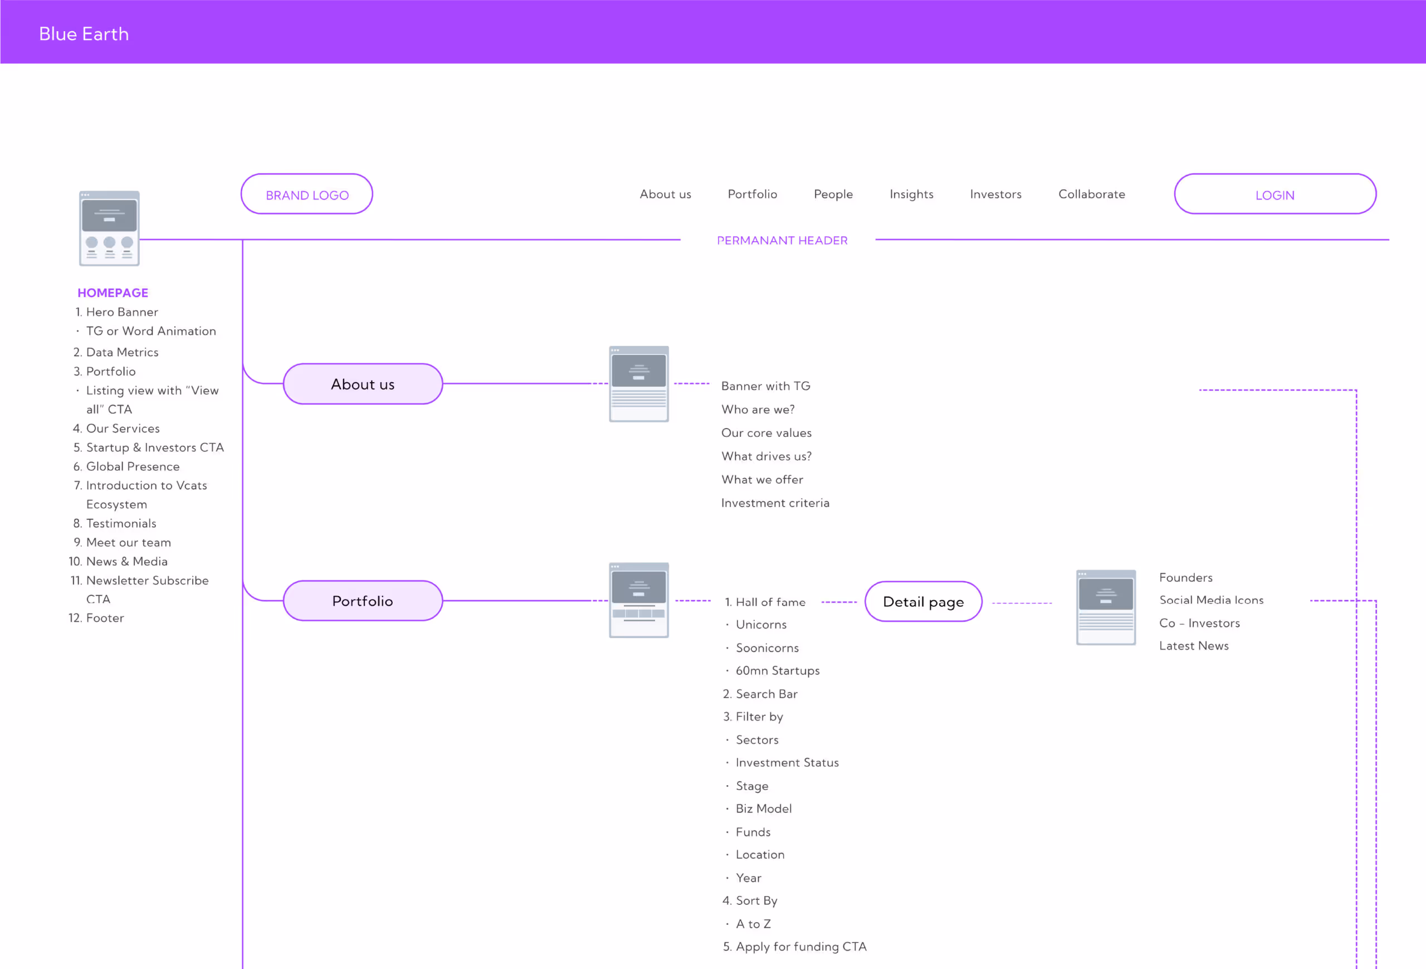Click the Detail page node
1426x969 pixels.
923,602
